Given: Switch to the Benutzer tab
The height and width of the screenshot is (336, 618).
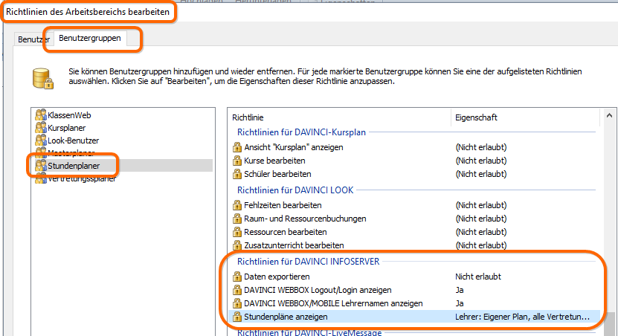Looking at the screenshot, I should pyautogui.click(x=33, y=39).
